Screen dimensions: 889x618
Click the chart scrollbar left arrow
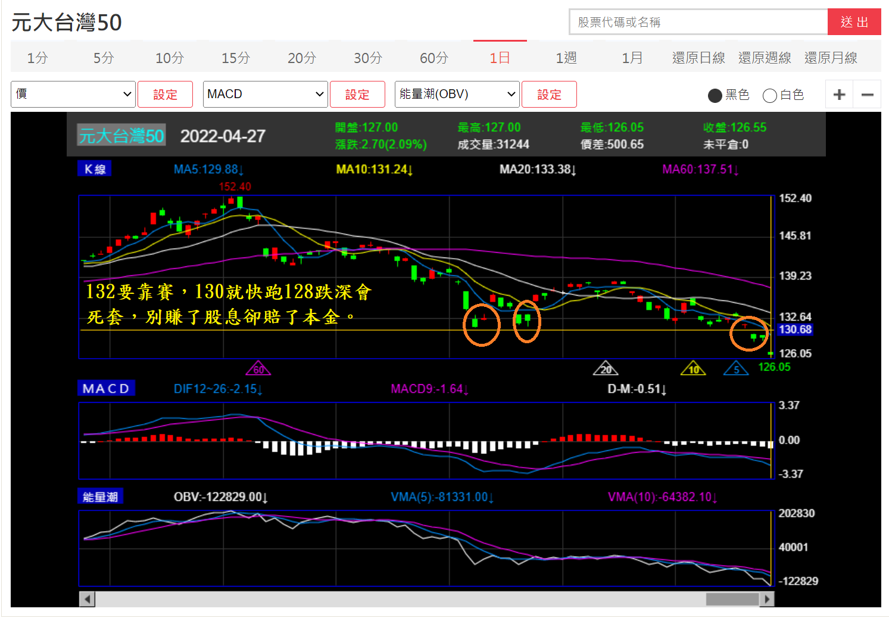point(87,599)
